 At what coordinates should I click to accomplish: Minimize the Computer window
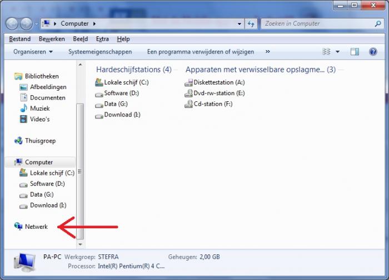tap(341, 5)
